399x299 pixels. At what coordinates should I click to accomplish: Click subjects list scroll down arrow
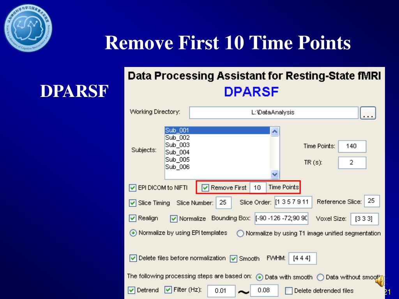[x=275, y=174]
